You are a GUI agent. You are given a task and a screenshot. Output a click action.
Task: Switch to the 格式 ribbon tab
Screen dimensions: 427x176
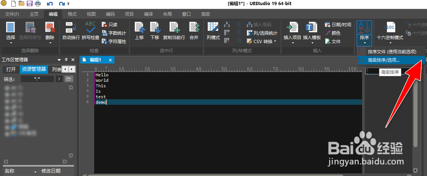[x=72, y=14]
